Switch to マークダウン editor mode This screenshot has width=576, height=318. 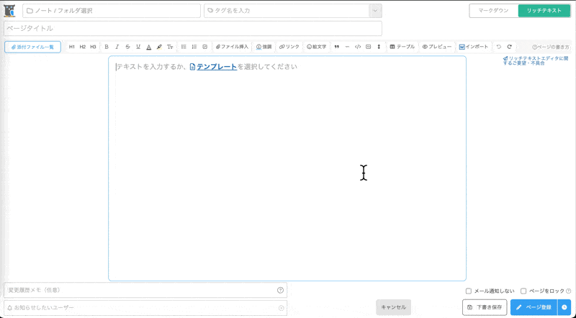(x=493, y=11)
